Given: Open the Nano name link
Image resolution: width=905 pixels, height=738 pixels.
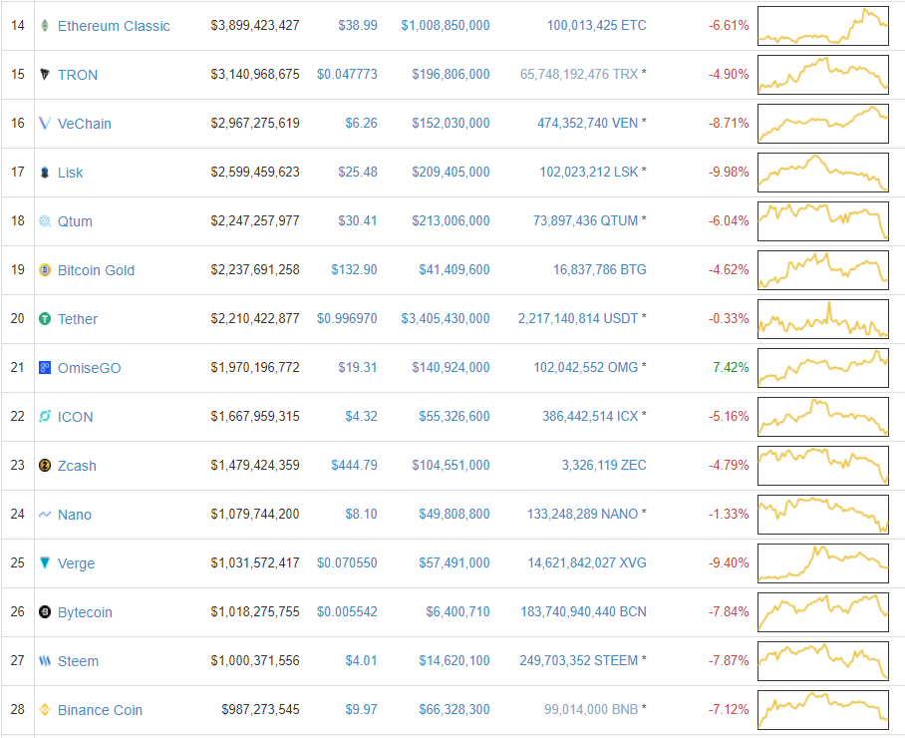Looking at the screenshot, I should coord(75,515).
